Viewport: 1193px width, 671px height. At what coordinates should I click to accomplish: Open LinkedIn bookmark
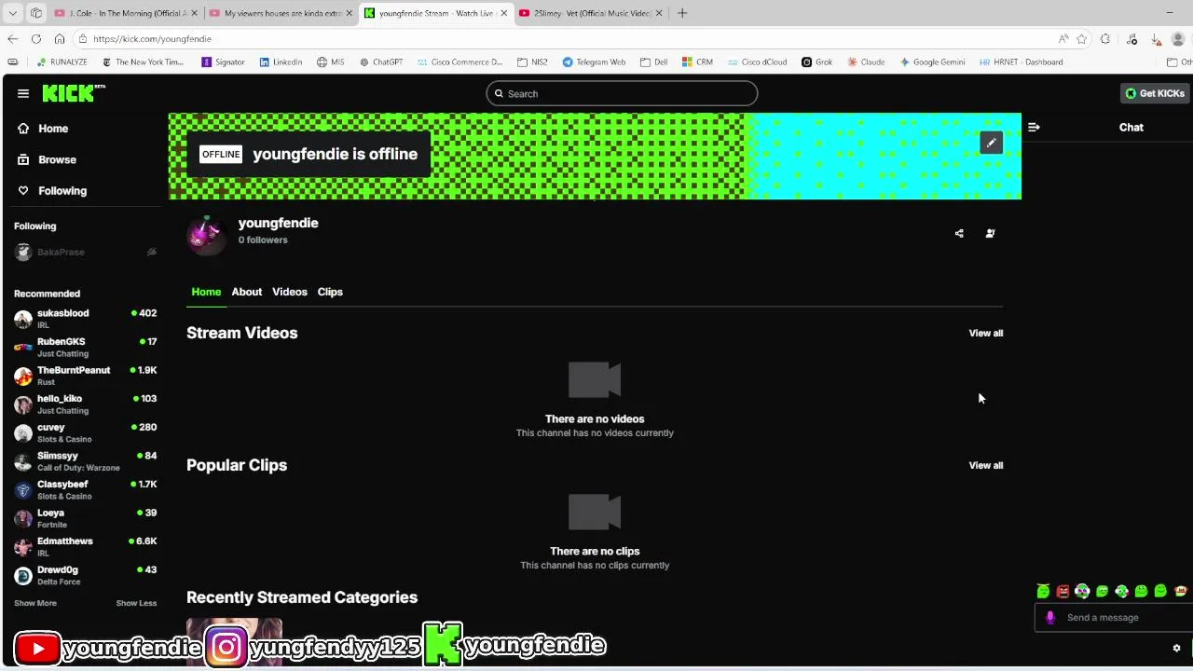click(x=281, y=62)
